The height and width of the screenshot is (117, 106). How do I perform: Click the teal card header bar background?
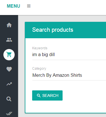pyautogui.click(x=89, y=30)
